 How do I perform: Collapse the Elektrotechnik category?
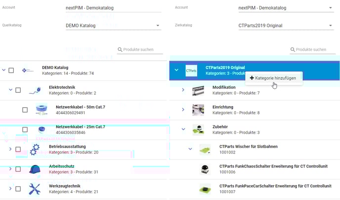tap(11, 89)
